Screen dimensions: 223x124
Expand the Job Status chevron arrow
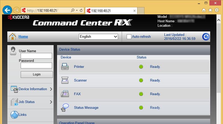click(51, 102)
